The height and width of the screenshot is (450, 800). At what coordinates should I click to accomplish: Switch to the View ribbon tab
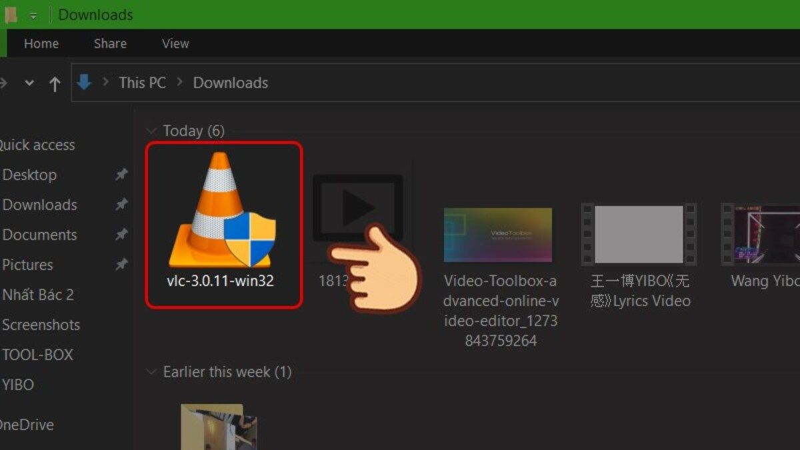(x=175, y=43)
